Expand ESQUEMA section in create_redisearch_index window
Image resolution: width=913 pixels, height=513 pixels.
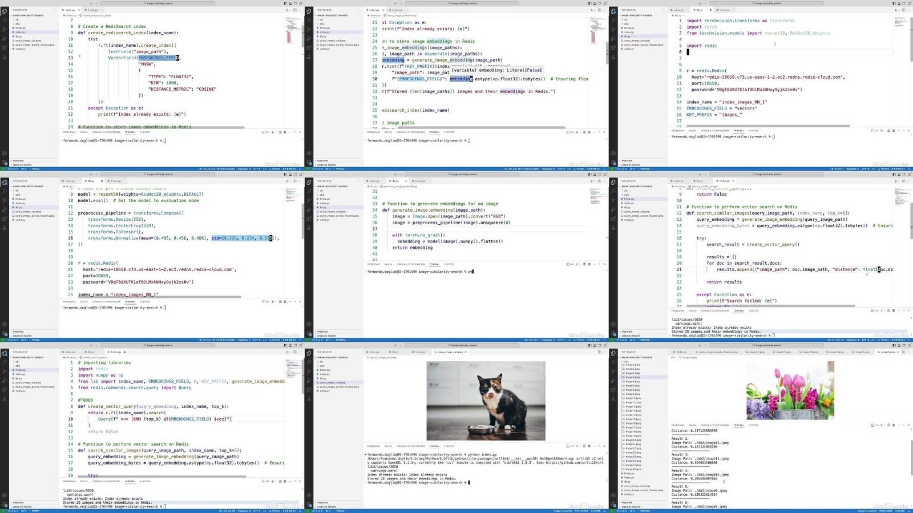pyautogui.click(x=18, y=160)
